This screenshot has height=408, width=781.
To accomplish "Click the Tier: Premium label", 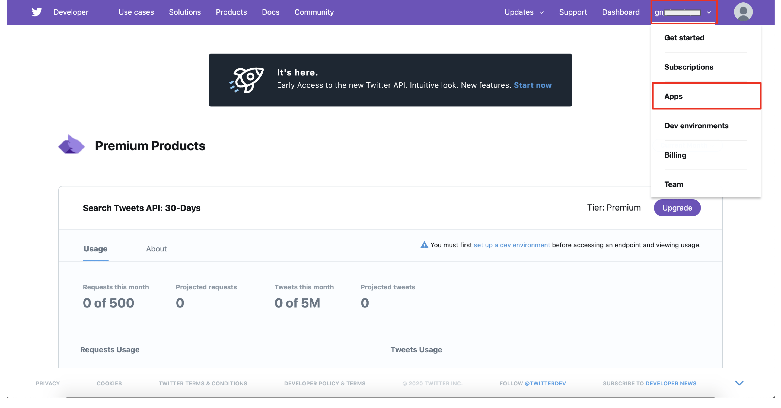I will pos(613,208).
